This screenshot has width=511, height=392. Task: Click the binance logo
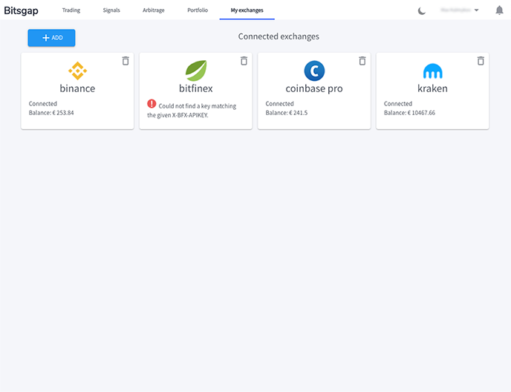pos(77,71)
